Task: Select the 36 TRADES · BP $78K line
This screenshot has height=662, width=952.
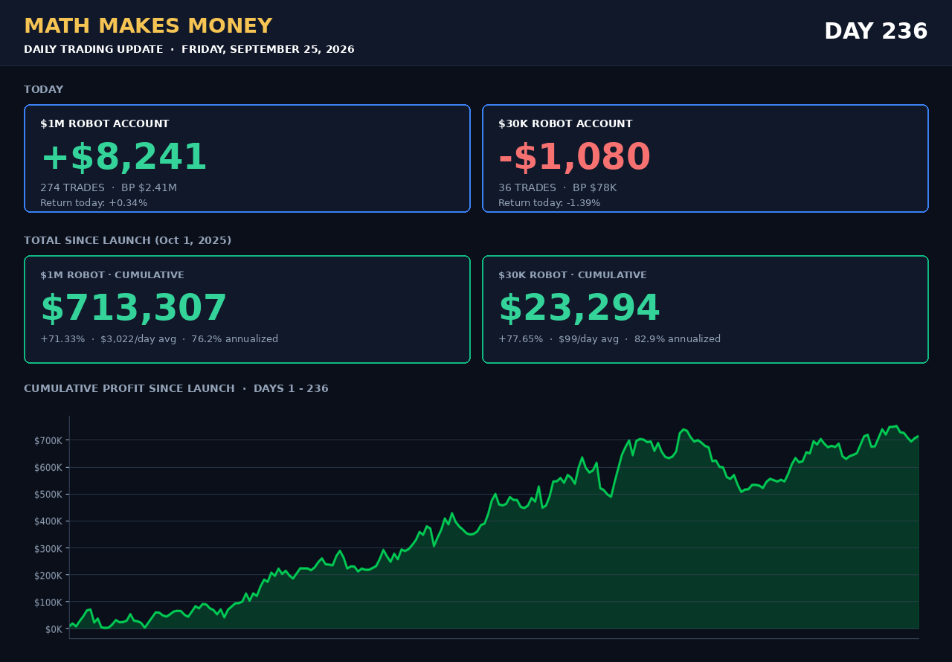Action: pyautogui.click(x=557, y=188)
